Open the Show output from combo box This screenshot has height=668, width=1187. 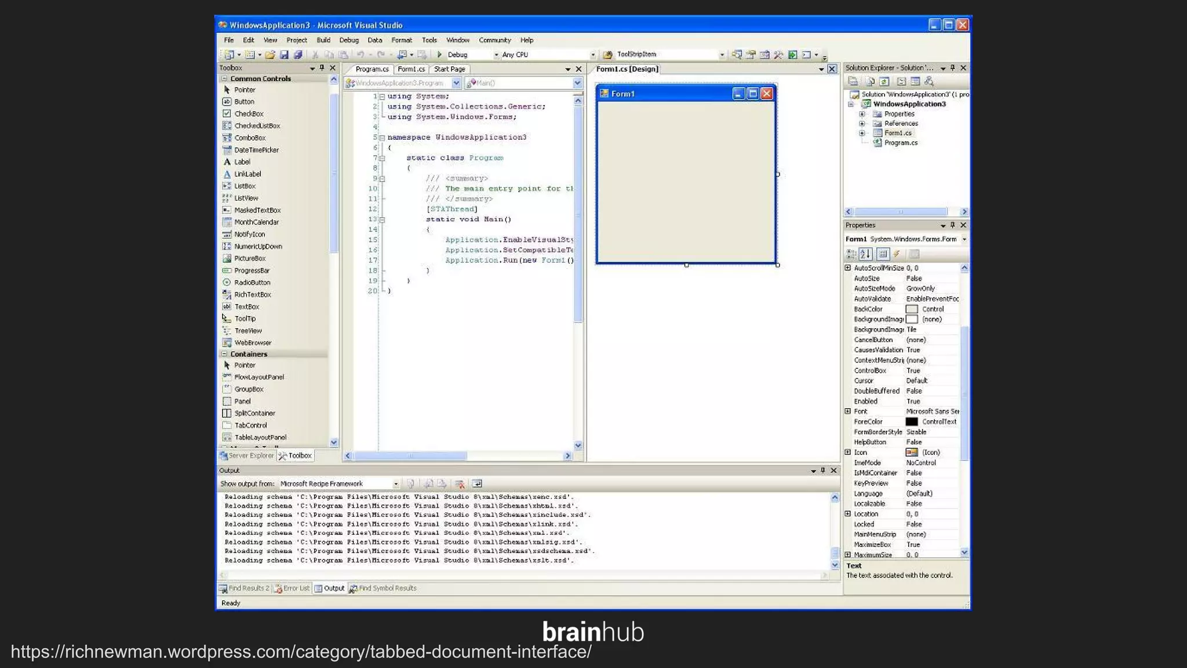396,484
